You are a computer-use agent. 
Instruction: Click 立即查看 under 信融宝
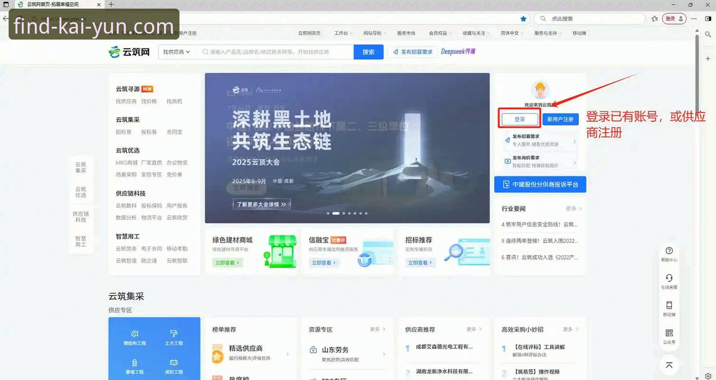(323, 263)
